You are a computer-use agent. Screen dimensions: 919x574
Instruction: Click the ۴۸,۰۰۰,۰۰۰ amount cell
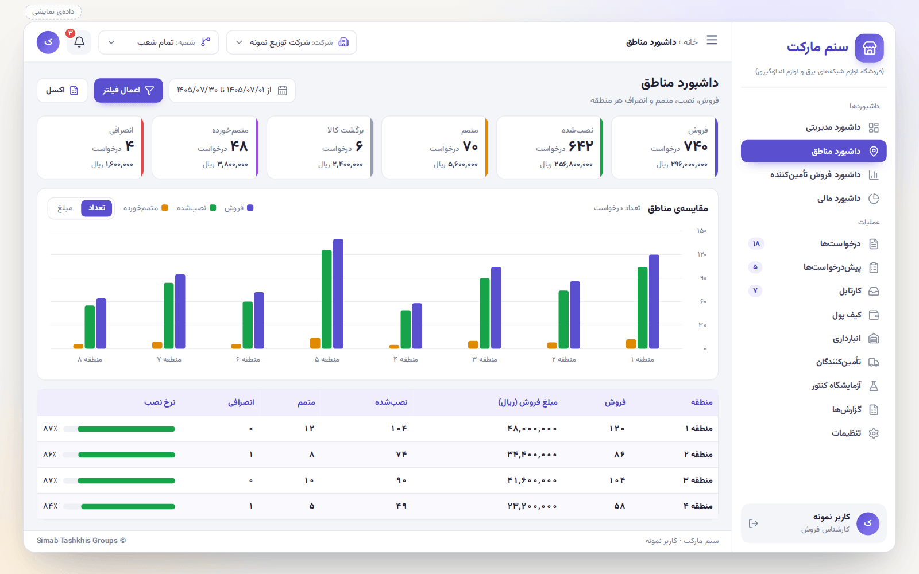pyautogui.click(x=532, y=429)
